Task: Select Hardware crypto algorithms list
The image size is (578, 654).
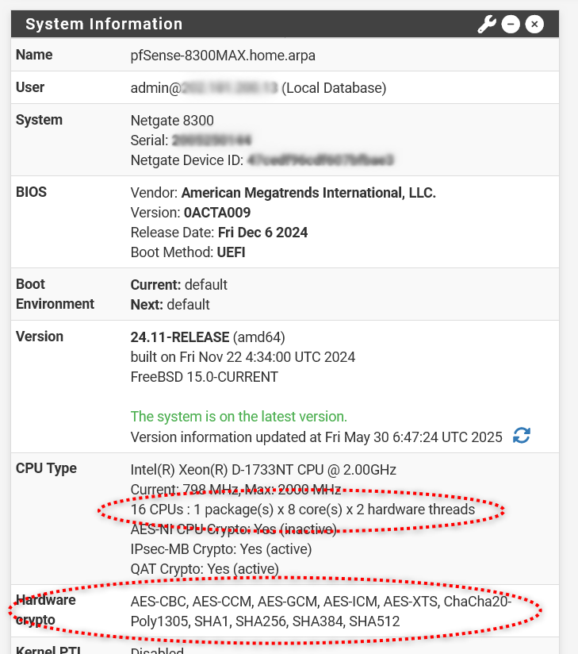Action: [321, 611]
